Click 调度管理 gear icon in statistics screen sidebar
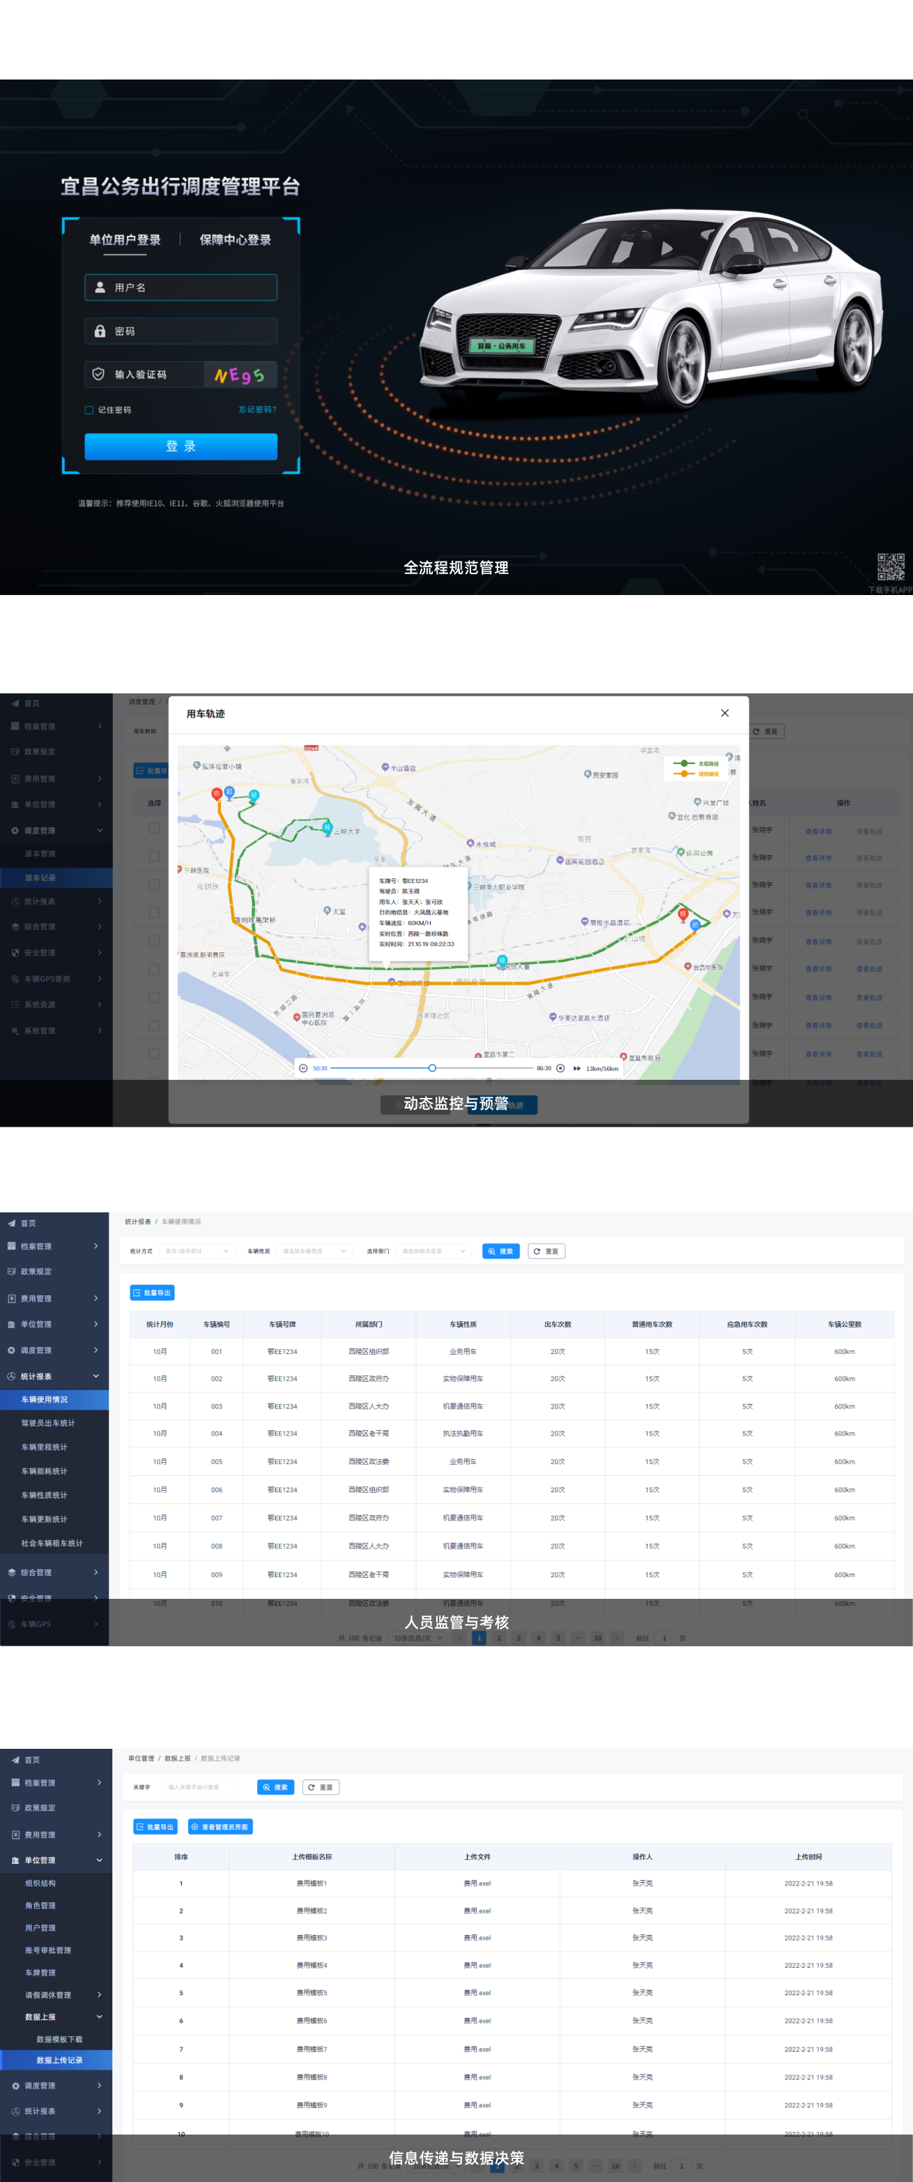 11,1350
